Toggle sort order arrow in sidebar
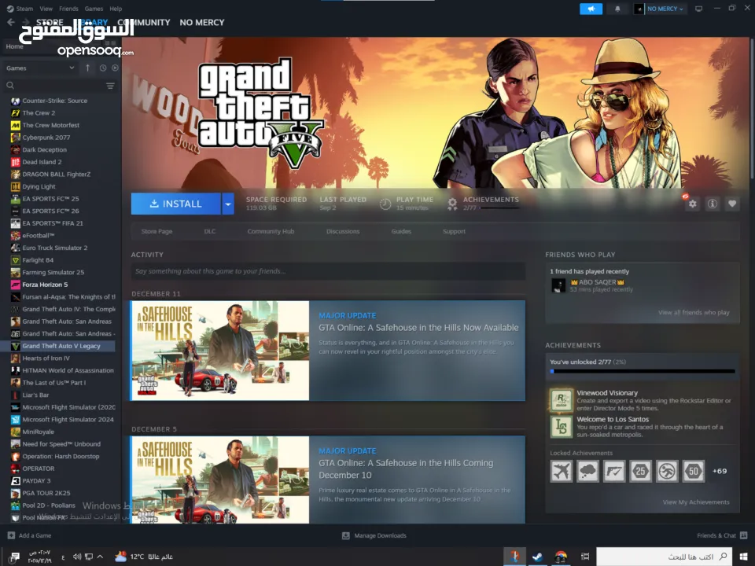 point(87,68)
